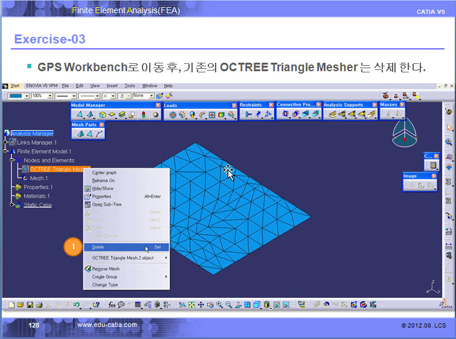
Task: Open the line type dropdown
Action: (97, 96)
